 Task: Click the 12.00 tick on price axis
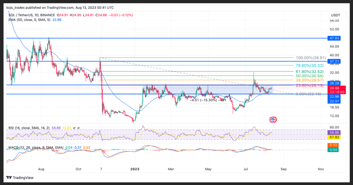(x=334, y=116)
